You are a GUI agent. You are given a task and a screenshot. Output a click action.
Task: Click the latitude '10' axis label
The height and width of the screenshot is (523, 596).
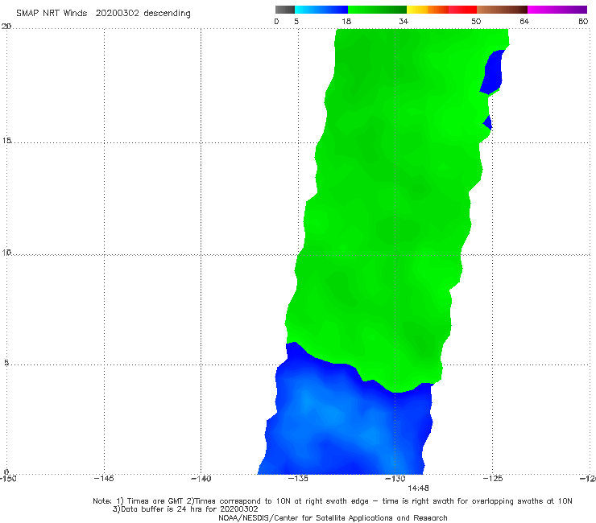pyautogui.click(x=6, y=253)
